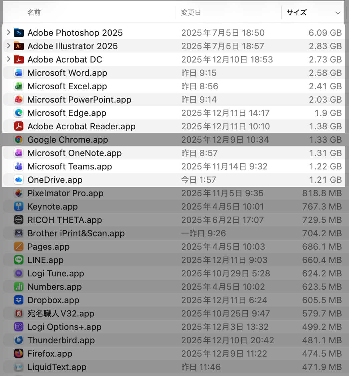Screen dimensions: 349x376
Task: Expand the Adobe Illustrator 2025 folder
Action: [x=9, y=45]
